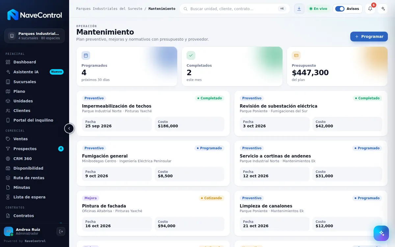Click date 3 oct 2026
The image size is (395, 247).
coord(254,126)
